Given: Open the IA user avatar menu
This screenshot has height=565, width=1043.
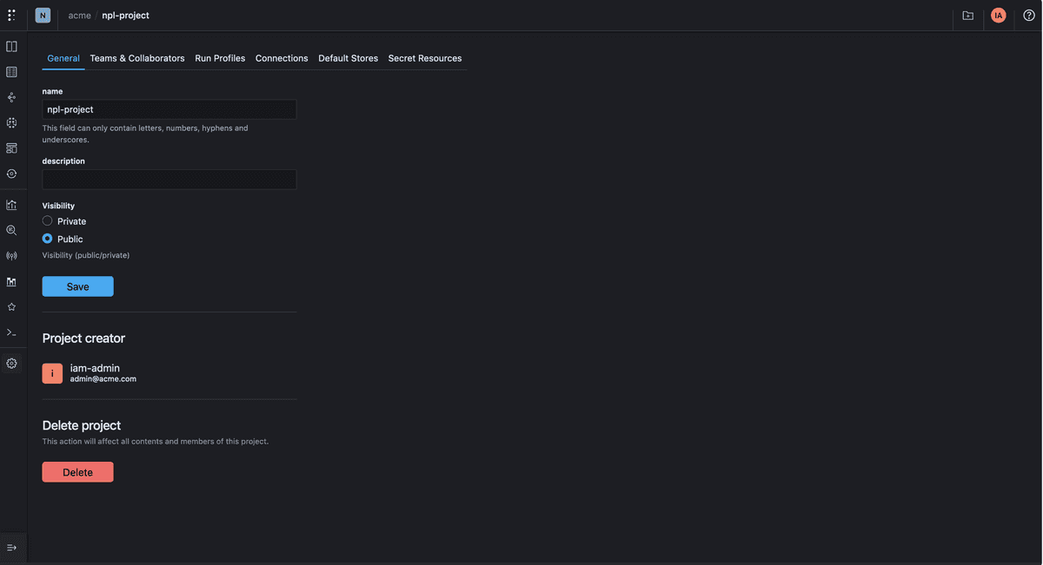Looking at the screenshot, I should click(999, 16).
